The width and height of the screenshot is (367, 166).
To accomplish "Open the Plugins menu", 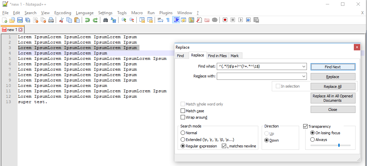I will (166, 13).
